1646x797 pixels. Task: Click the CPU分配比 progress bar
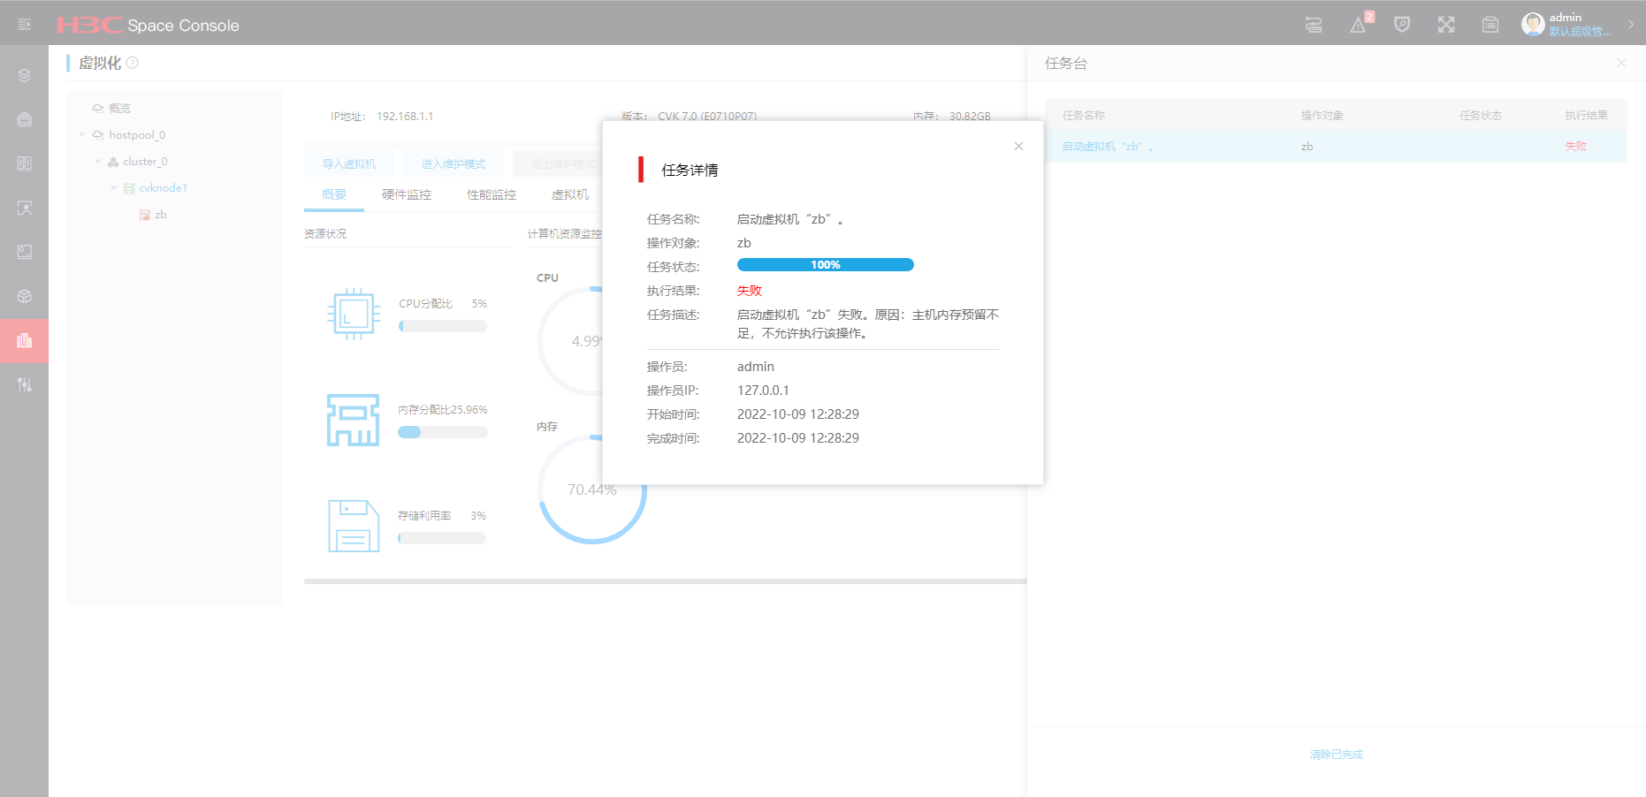443,326
